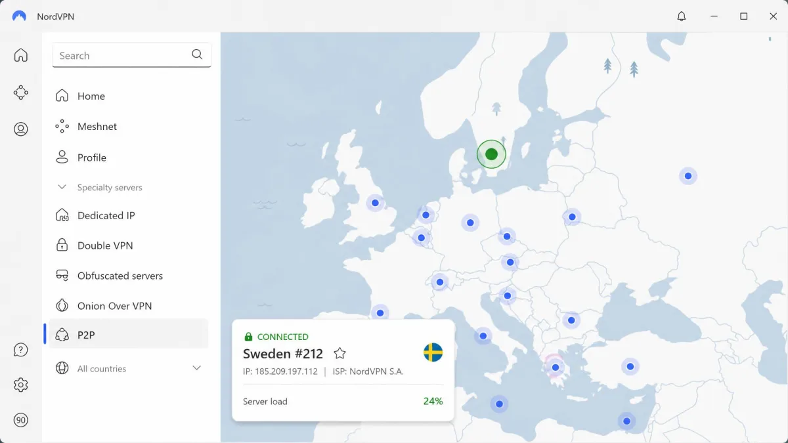This screenshot has width=788, height=443.
Task: Select the Cyprus map server pin
Action: (x=626, y=421)
